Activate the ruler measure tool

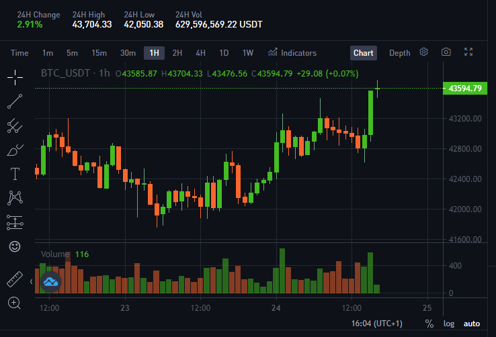point(15,279)
